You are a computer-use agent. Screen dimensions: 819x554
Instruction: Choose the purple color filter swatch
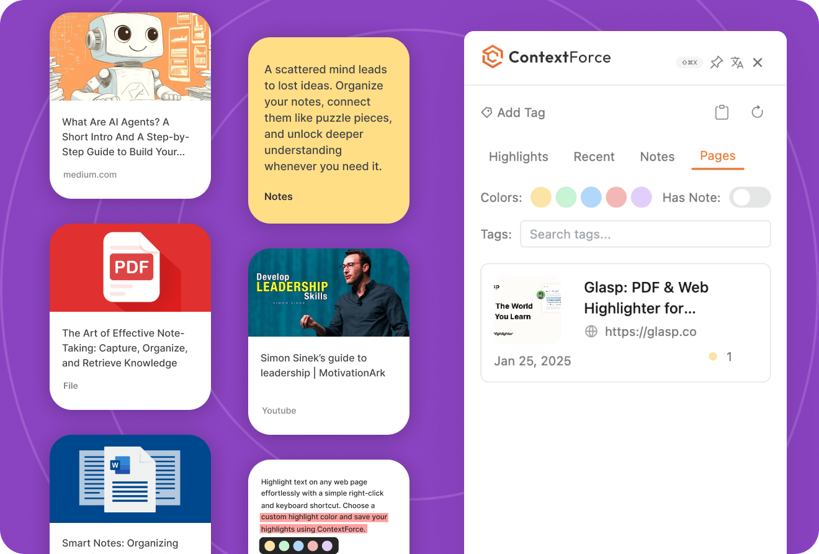tap(642, 198)
